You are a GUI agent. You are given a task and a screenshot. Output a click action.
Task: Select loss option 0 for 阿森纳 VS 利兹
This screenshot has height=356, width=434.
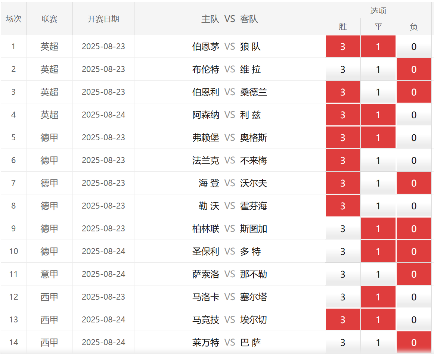pyautogui.click(x=413, y=115)
